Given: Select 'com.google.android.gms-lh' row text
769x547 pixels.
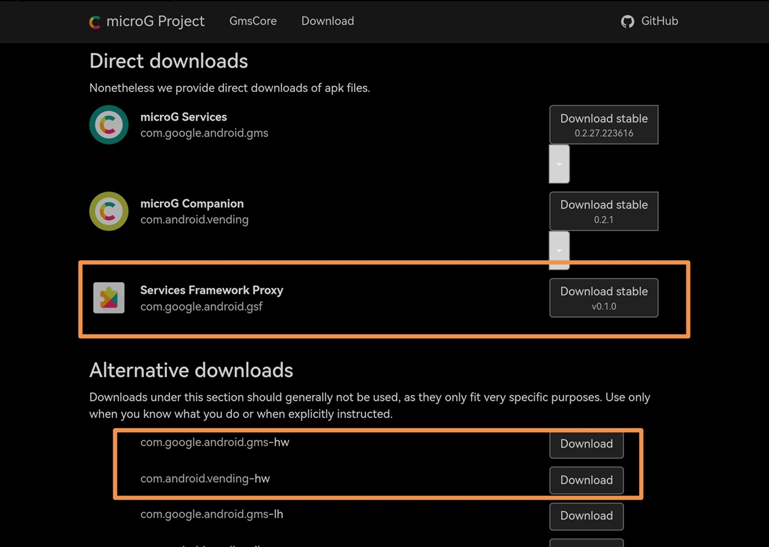Looking at the screenshot, I should tap(212, 515).
